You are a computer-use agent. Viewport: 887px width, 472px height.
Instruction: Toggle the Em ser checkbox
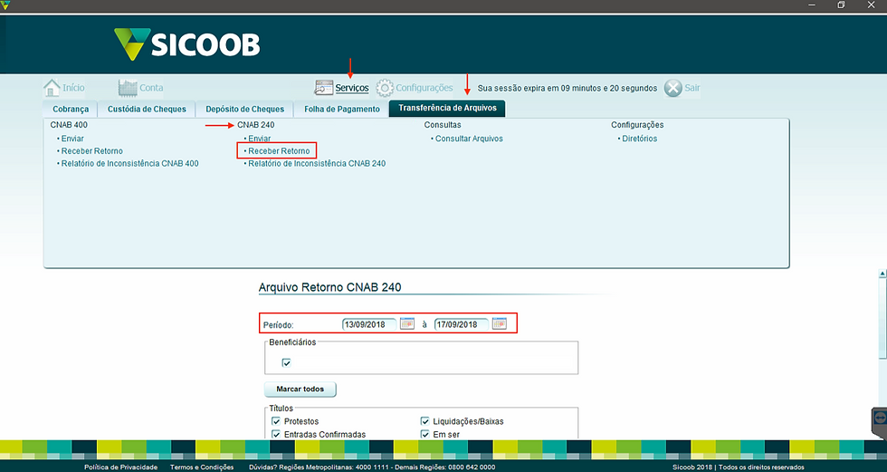[424, 434]
